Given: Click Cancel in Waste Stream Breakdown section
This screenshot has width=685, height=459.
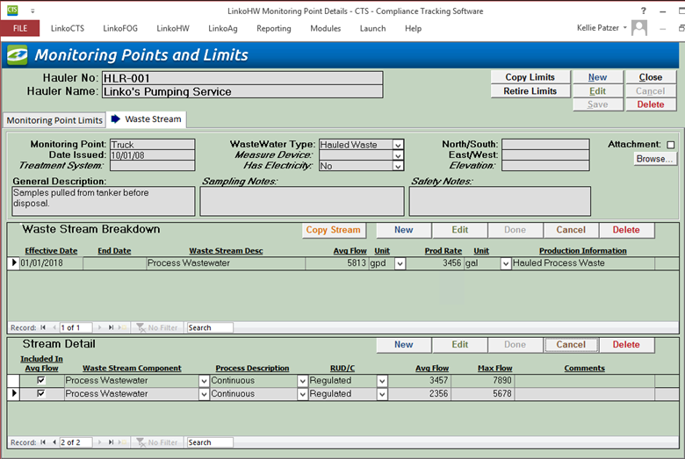Looking at the screenshot, I should click(x=571, y=230).
